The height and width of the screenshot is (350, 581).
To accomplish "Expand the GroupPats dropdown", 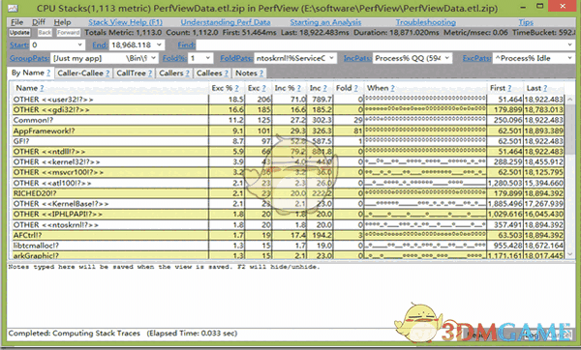I will 153,58.
